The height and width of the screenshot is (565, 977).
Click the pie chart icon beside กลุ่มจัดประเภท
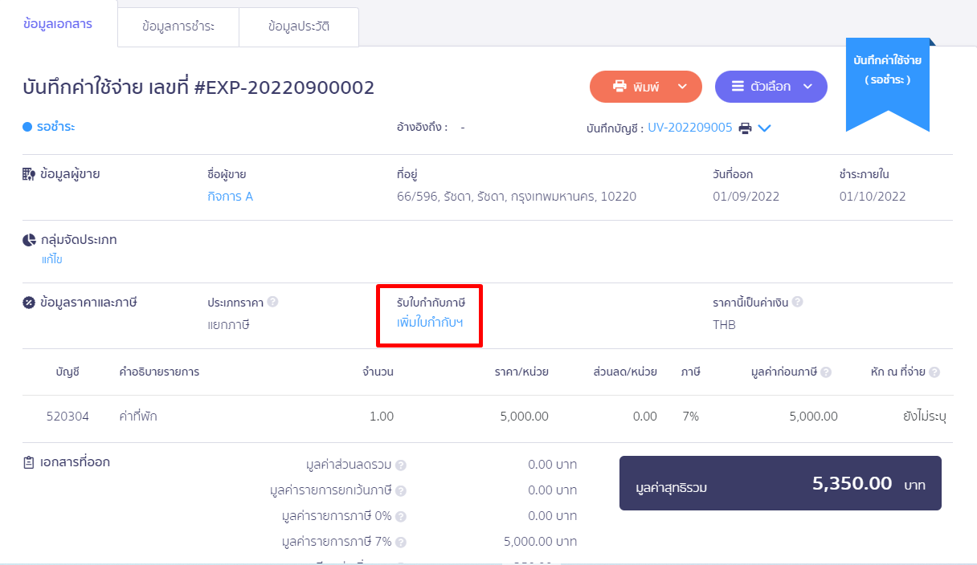29,240
